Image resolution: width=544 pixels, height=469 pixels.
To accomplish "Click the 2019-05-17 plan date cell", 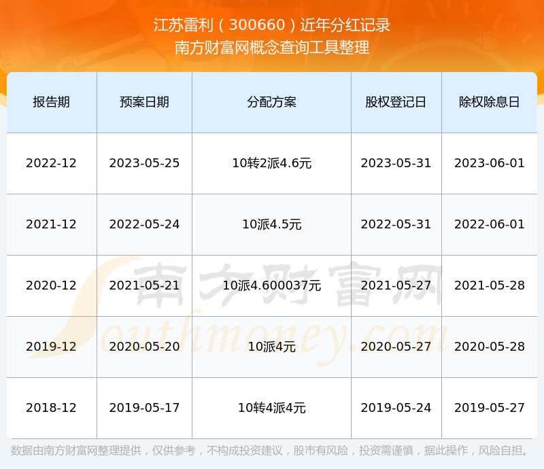I will pyautogui.click(x=144, y=408).
